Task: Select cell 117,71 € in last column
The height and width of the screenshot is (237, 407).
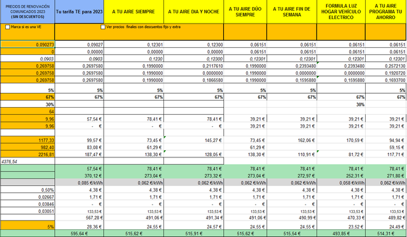Action: 386,154
